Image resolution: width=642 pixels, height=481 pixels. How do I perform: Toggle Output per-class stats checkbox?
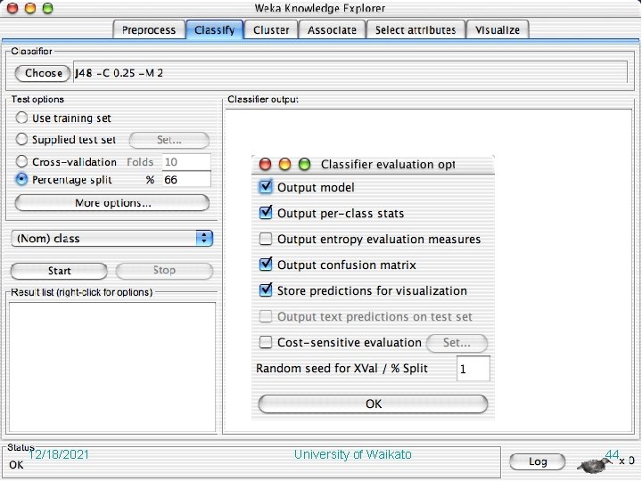pos(266,213)
